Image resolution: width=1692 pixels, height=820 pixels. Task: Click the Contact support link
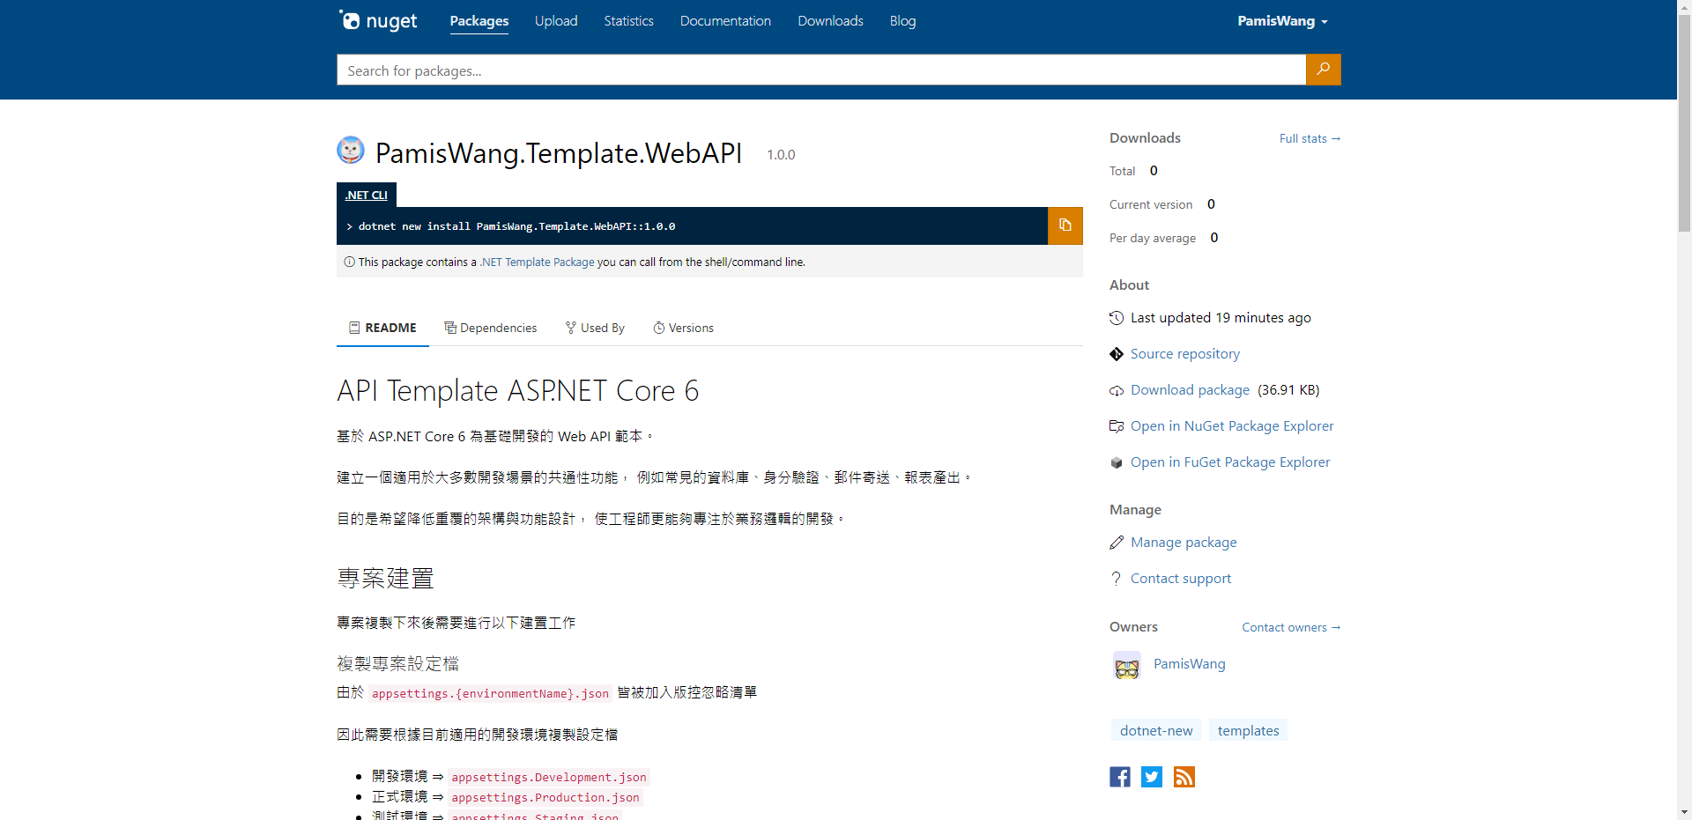[1181, 579]
